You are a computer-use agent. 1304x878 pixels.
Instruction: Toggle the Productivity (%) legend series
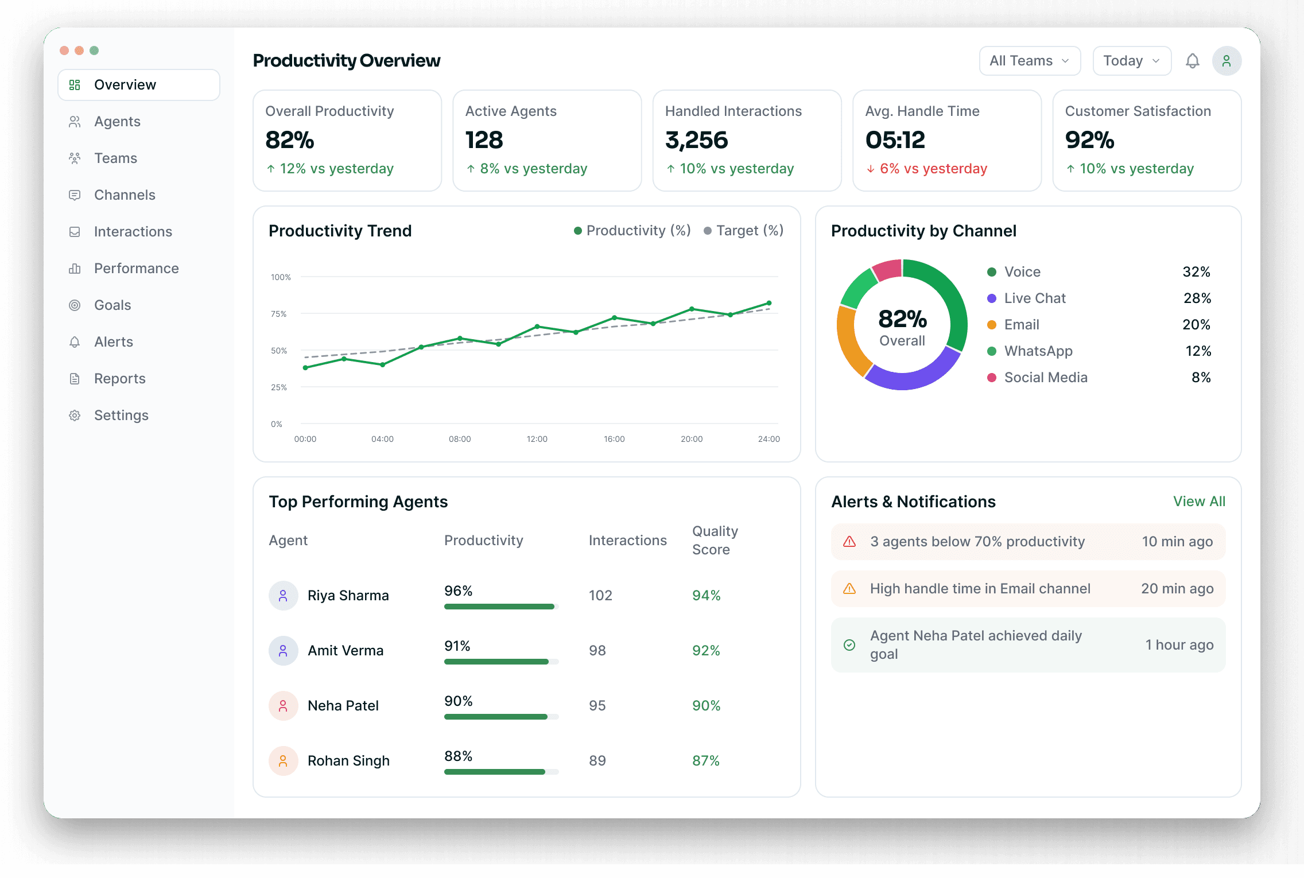[632, 231]
